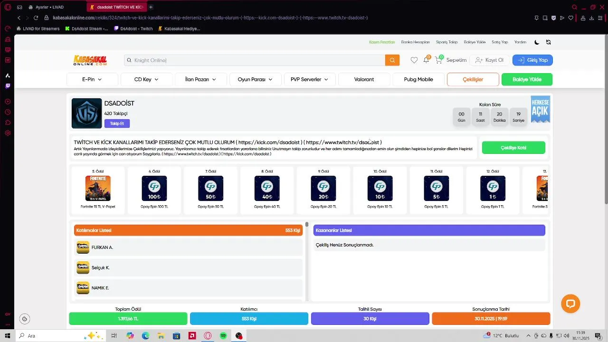Click the Kayıt Ol register button

pyautogui.click(x=489, y=60)
